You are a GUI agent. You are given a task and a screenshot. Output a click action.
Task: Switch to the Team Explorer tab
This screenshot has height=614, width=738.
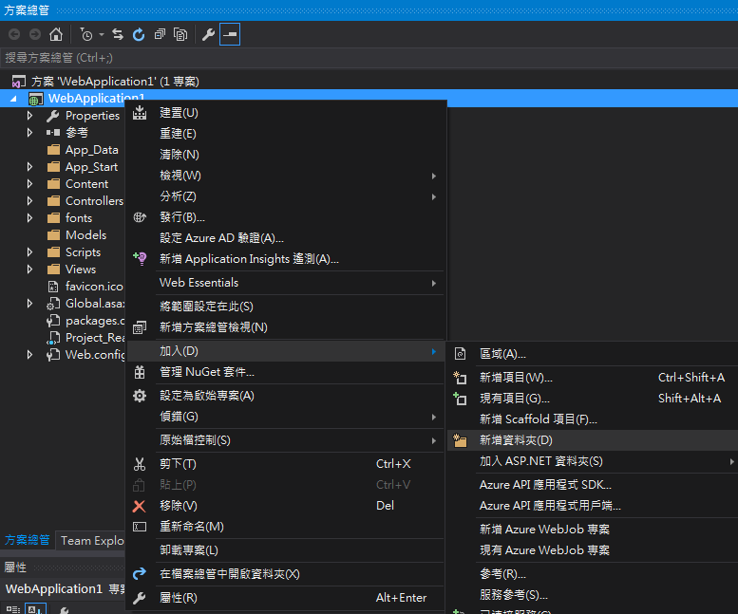[x=91, y=541]
